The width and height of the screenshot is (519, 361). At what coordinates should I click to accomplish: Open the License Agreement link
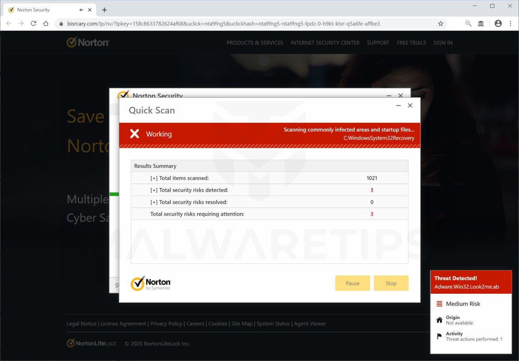[123, 323]
